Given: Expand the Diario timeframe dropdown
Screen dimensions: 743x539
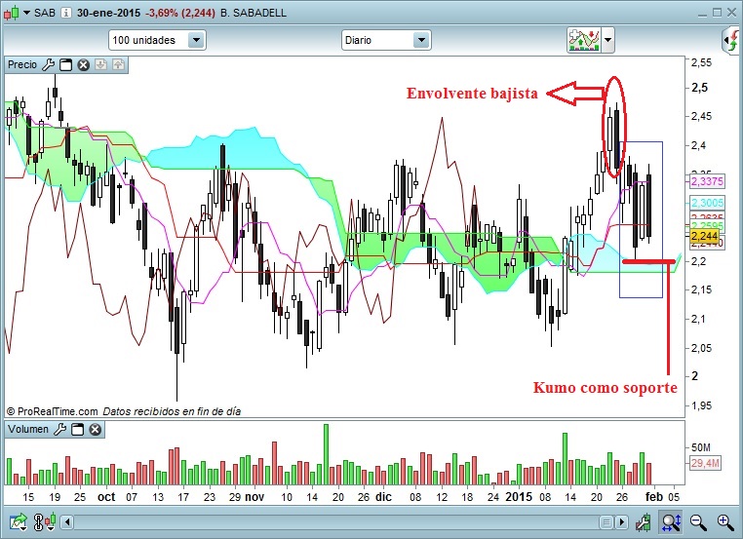Looking at the screenshot, I should (x=421, y=40).
